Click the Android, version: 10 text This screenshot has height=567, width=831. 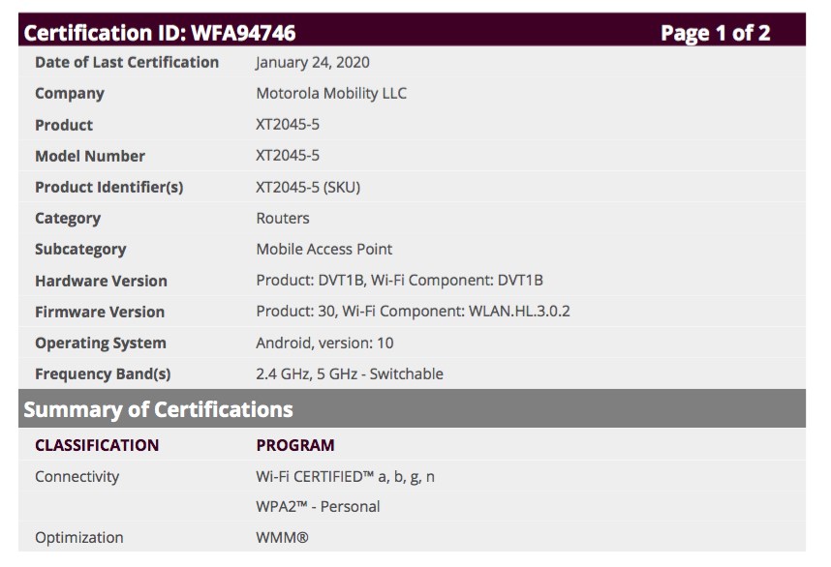(324, 343)
